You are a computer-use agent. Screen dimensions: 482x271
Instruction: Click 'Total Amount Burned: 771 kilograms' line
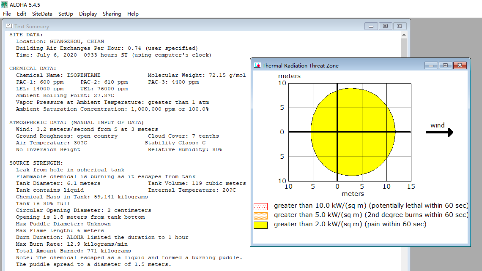[74, 251]
